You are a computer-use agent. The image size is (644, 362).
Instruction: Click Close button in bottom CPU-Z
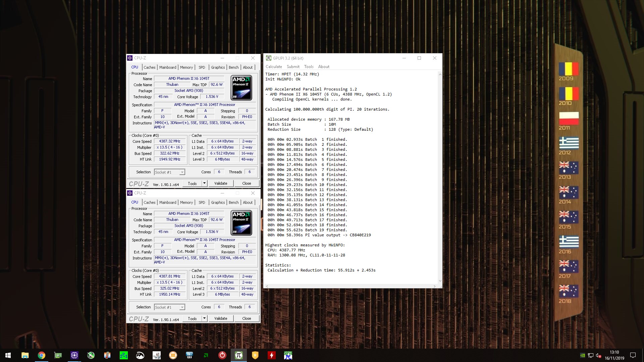click(247, 318)
